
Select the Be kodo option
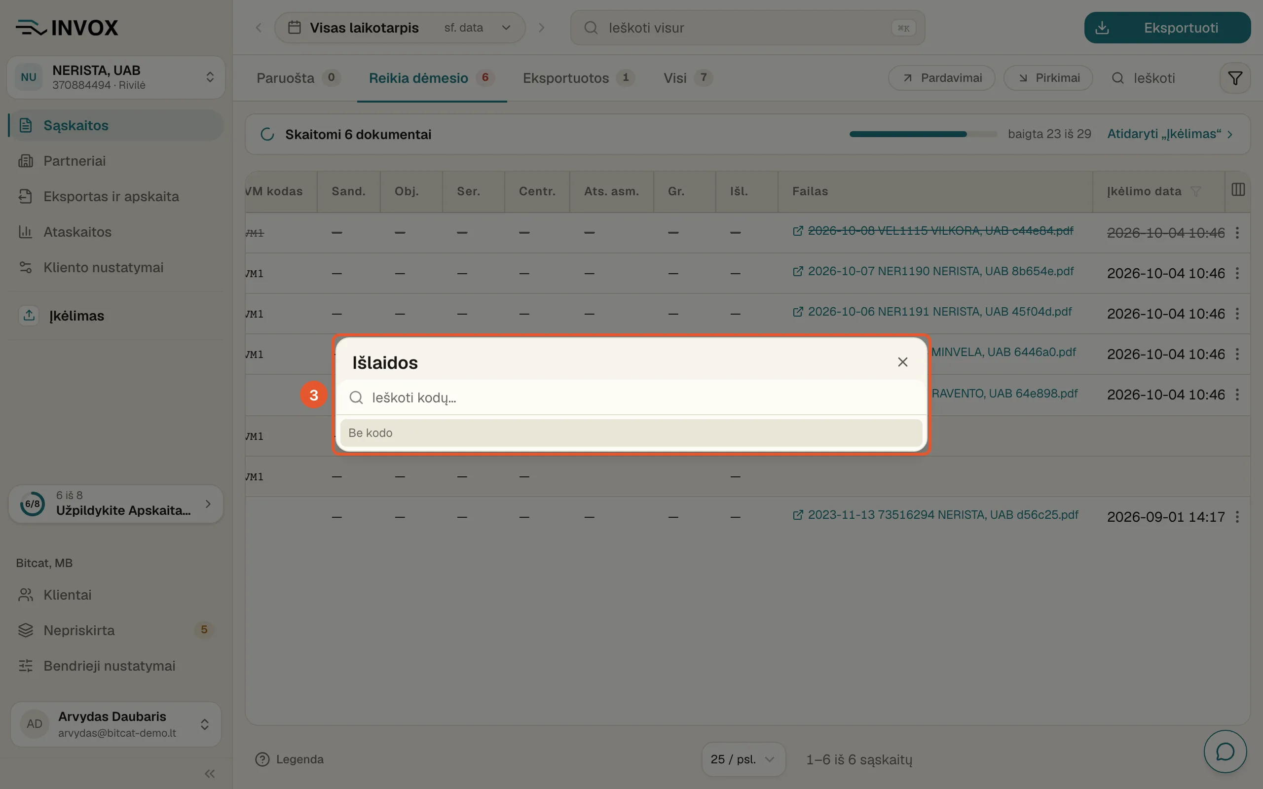[631, 432]
